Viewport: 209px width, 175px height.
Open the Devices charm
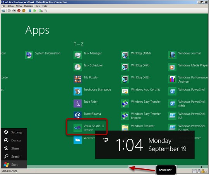[14, 140]
